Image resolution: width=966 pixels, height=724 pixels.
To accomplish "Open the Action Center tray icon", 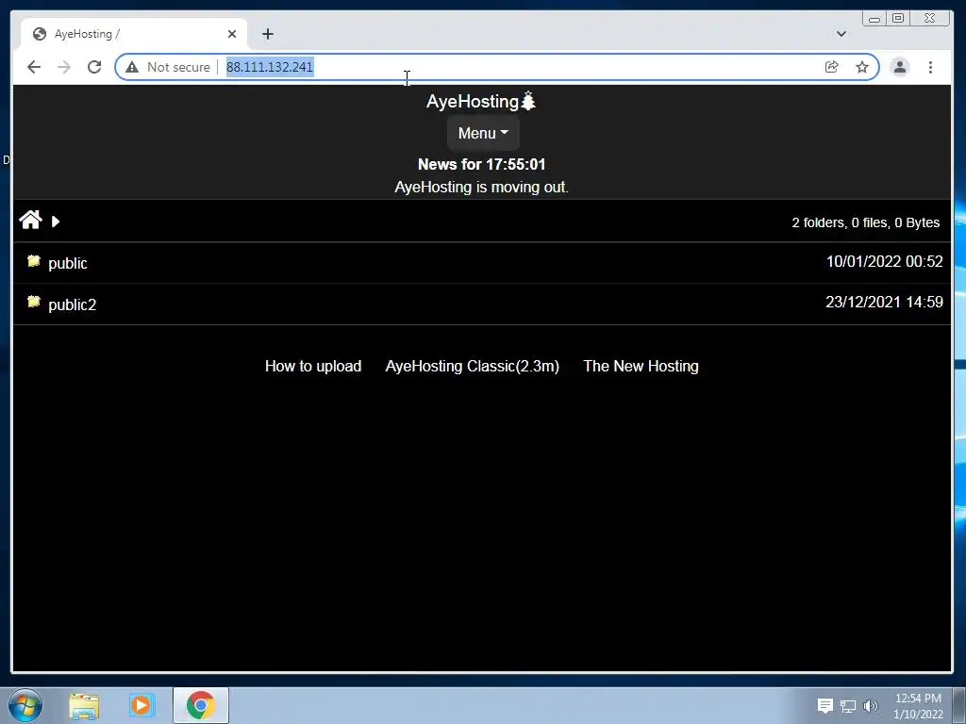I will pyautogui.click(x=824, y=706).
